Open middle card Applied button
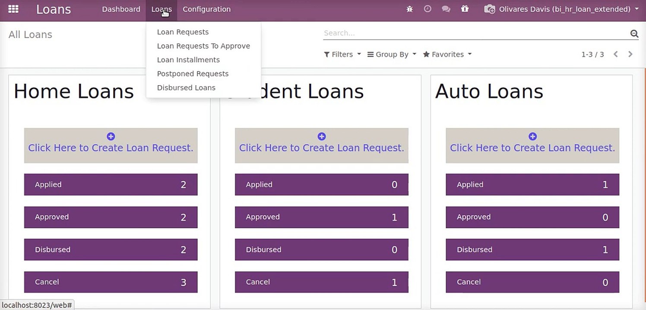Image resolution: width=646 pixels, height=310 pixels. [321, 184]
